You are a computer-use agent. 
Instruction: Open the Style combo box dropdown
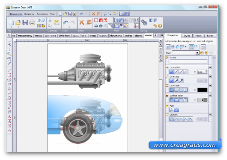(x=197, y=53)
